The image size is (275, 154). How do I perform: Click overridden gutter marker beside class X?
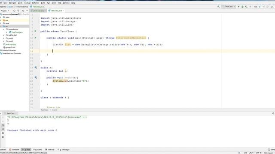pyautogui.click(x=36, y=68)
